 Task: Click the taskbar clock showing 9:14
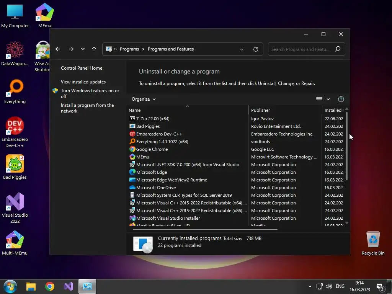point(359,286)
